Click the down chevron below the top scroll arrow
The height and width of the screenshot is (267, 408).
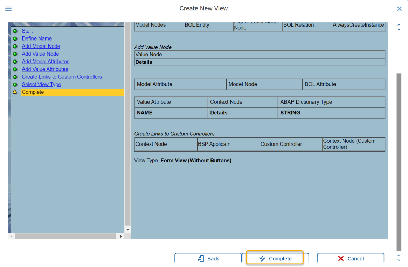coord(399,29)
